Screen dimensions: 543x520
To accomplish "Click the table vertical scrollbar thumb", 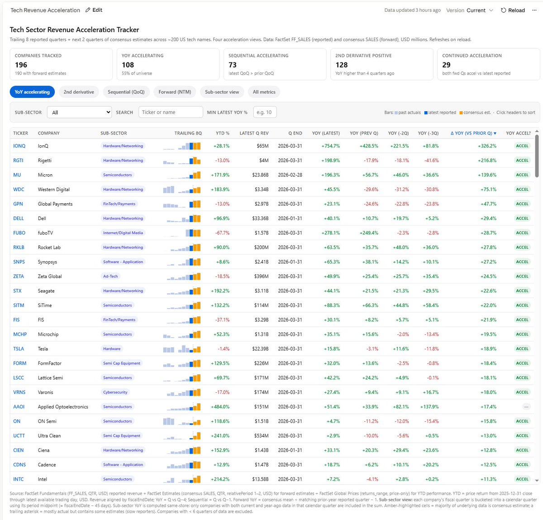I will 537,156.
